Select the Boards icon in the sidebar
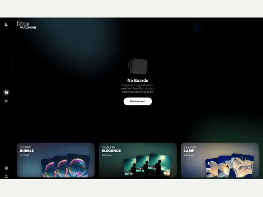263x197 pixels. point(6,92)
